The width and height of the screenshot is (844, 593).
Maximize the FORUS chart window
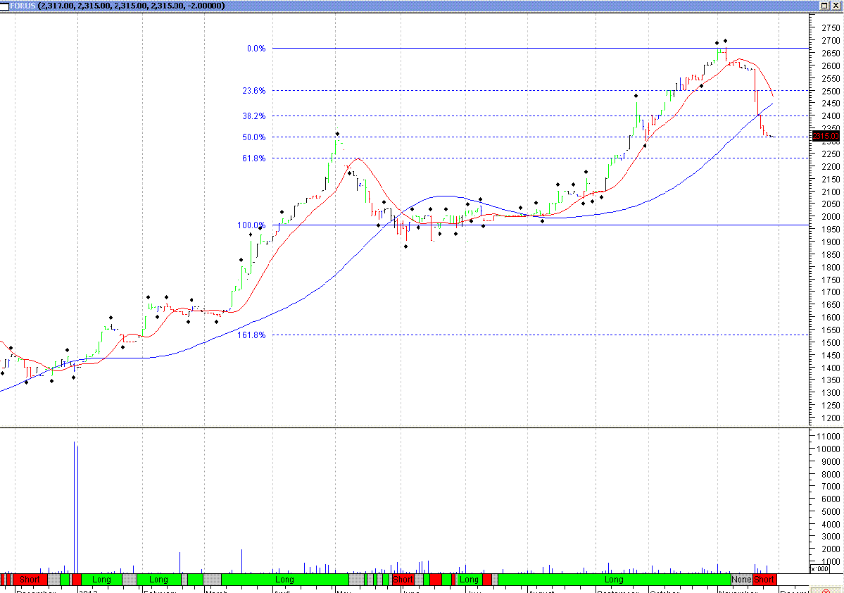pyautogui.click(x=825, y=6)
